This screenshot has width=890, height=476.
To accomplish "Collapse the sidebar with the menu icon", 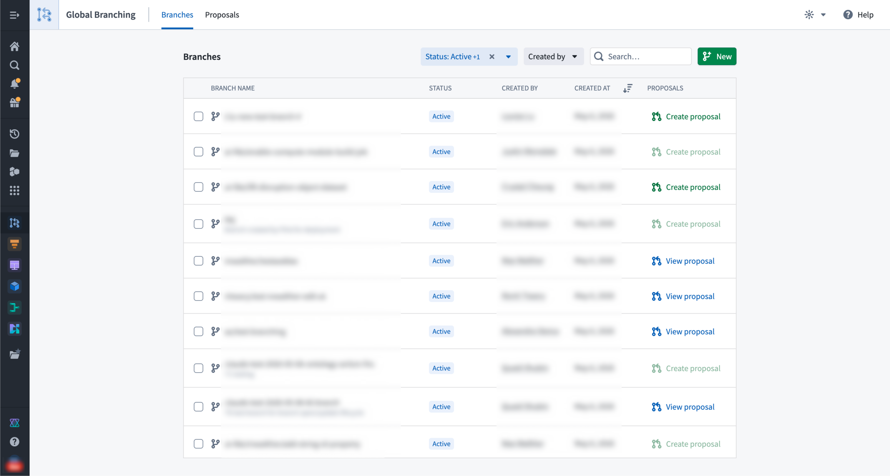I will [x=14, y=15].
